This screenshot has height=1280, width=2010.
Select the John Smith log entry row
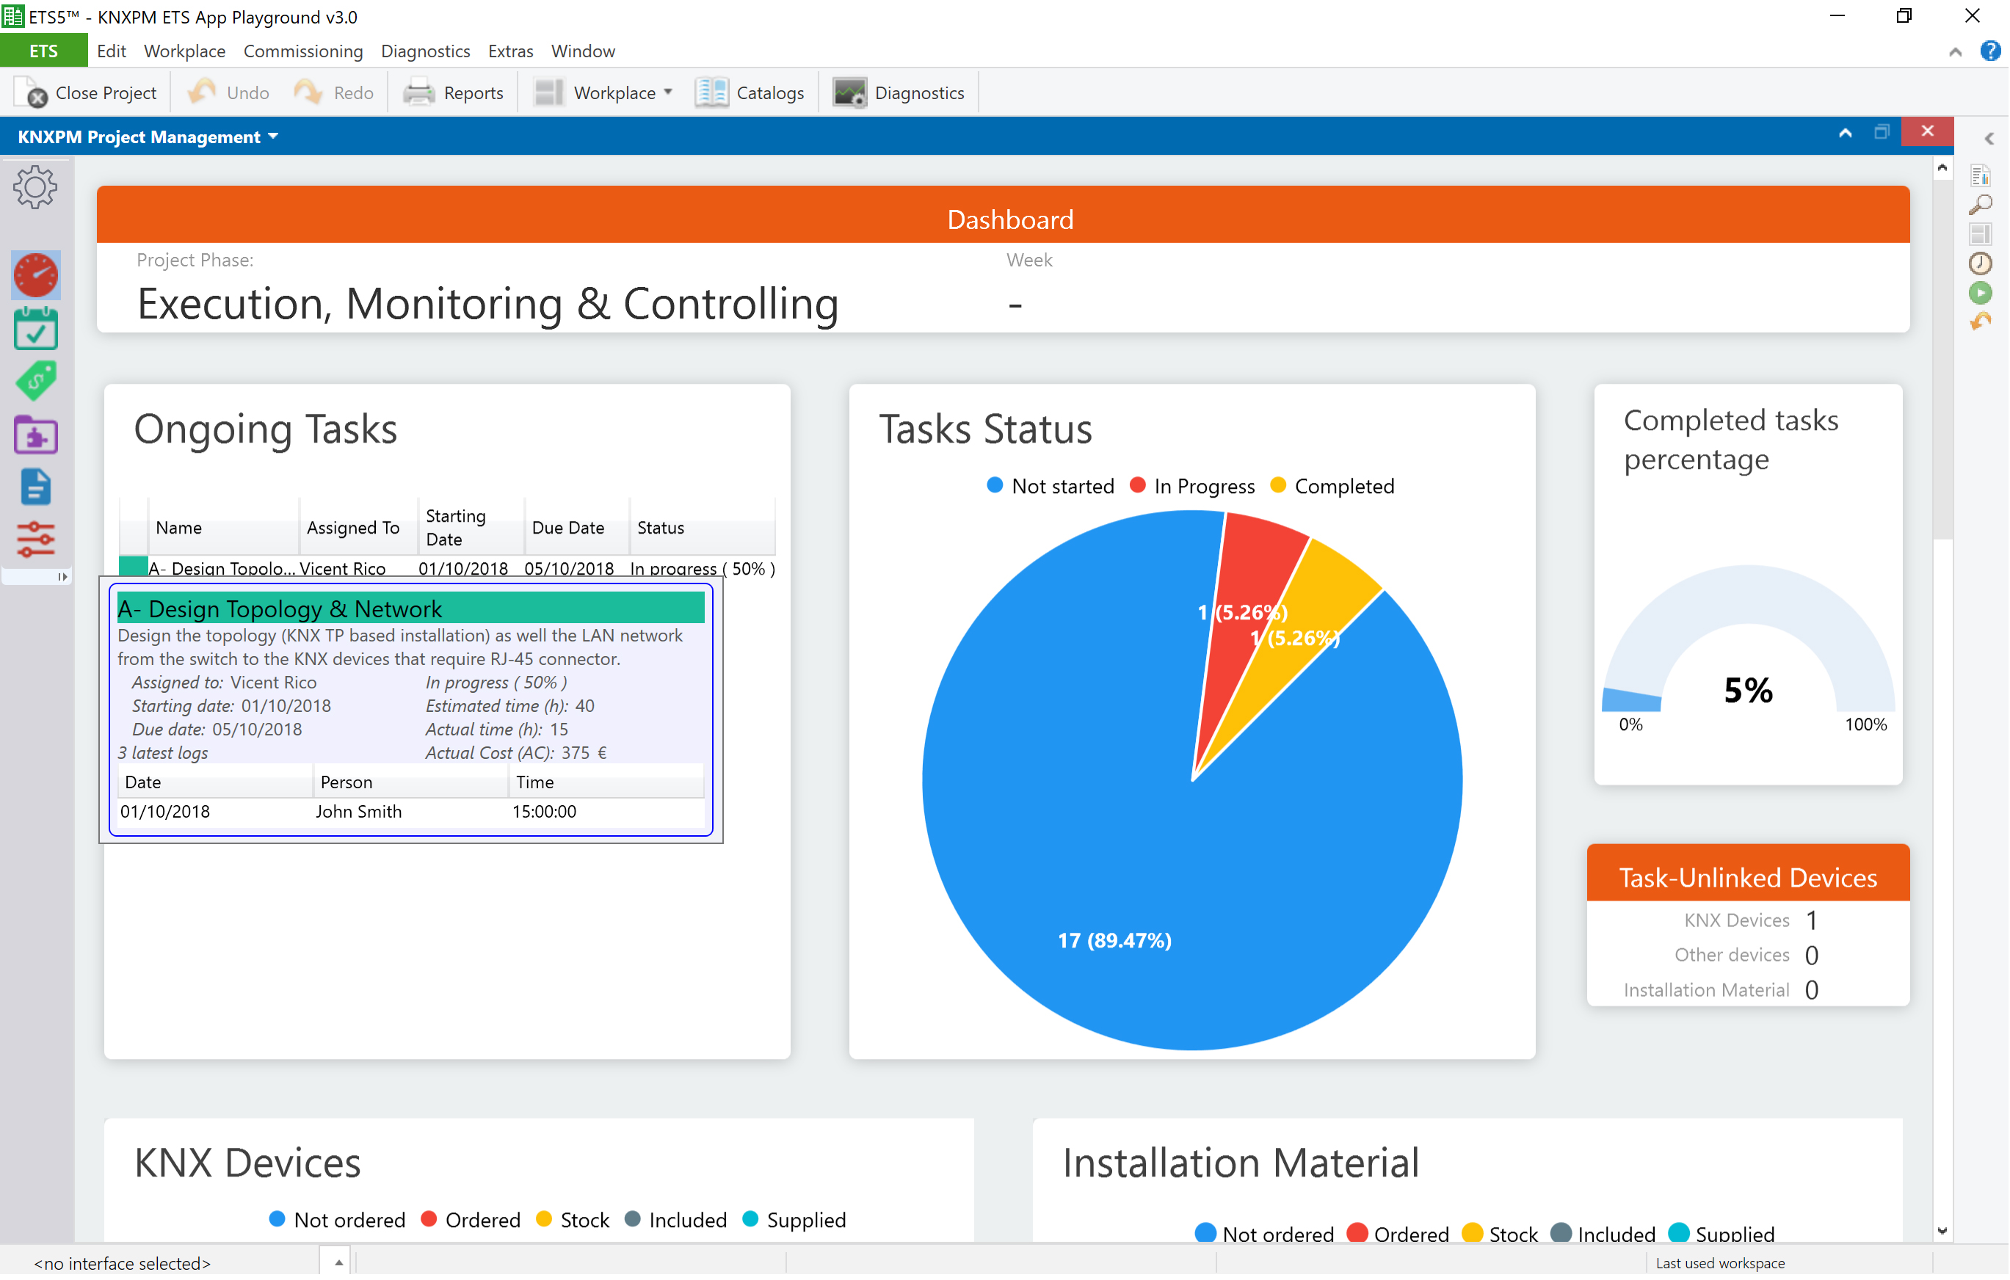point(410,812)
